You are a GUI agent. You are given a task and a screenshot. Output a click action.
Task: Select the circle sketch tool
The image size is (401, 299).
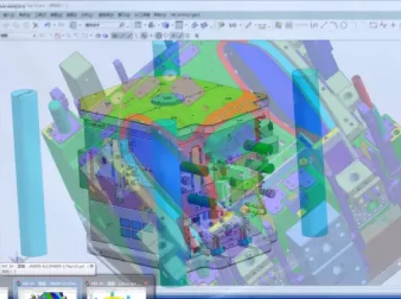344,25
